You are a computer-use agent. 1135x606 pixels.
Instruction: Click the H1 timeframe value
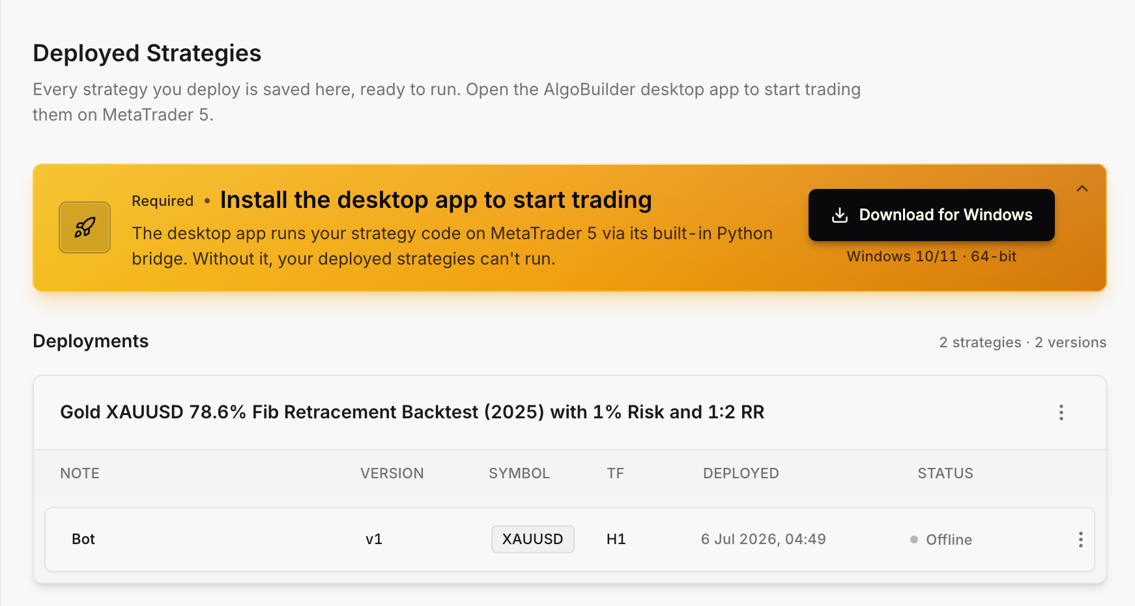coord(616,539)
